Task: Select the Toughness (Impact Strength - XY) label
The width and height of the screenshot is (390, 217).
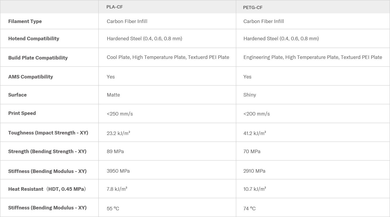Action: point(48,133)
